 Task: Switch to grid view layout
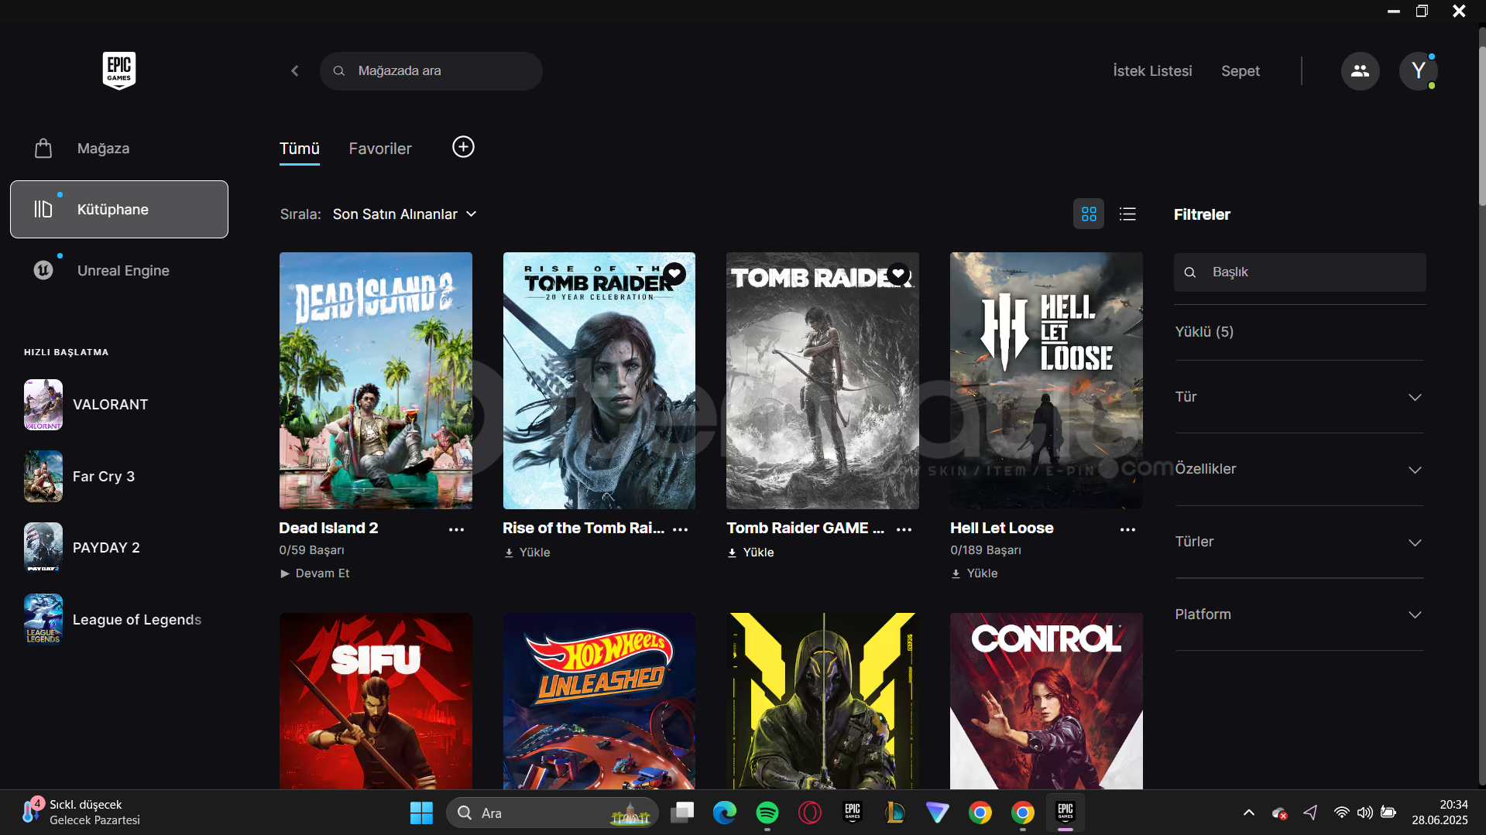tap(1089, 214)
